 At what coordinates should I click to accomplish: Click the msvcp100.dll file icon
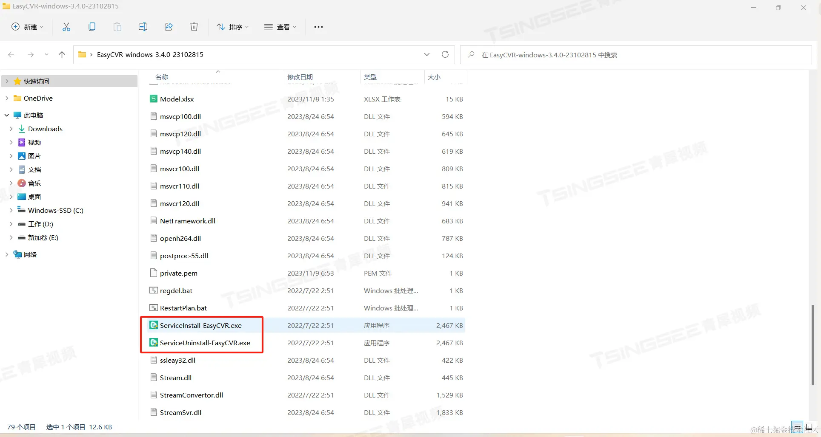coord(154,116)
